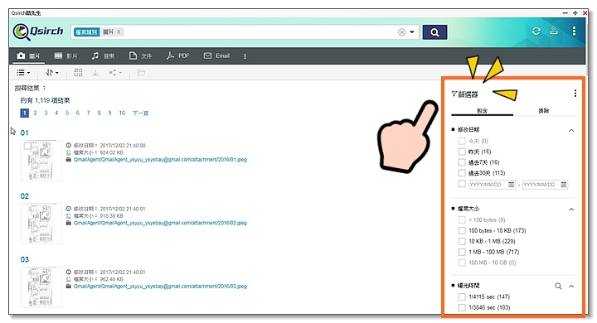
Task: Click the thumbnail of result 01
Action: point(41,160)
